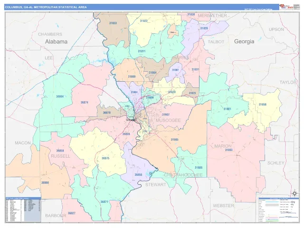Click ZIP code label 36871
Image resolution: width=304 pixels, height=228 pixels.
coord(104,202)
